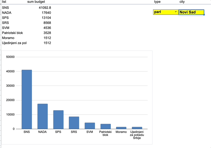Click the 50000 label on the chart axis
Screen dimensions: 211x148
11,57
